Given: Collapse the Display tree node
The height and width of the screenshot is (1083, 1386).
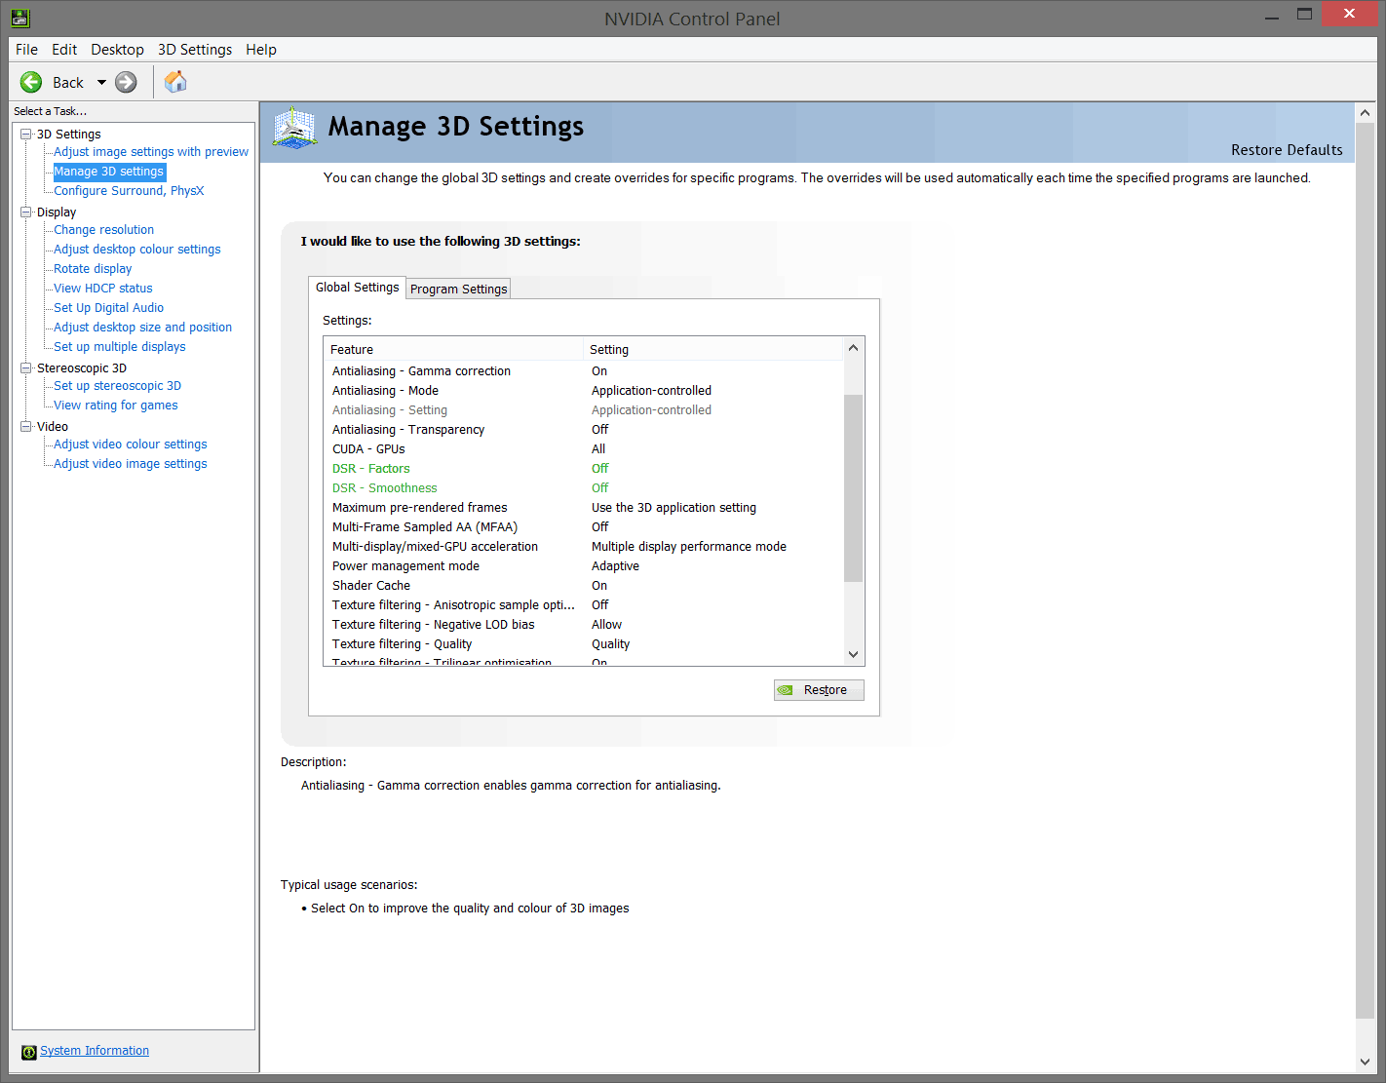Looking at the screenshot, I should (x=26, y=212).
